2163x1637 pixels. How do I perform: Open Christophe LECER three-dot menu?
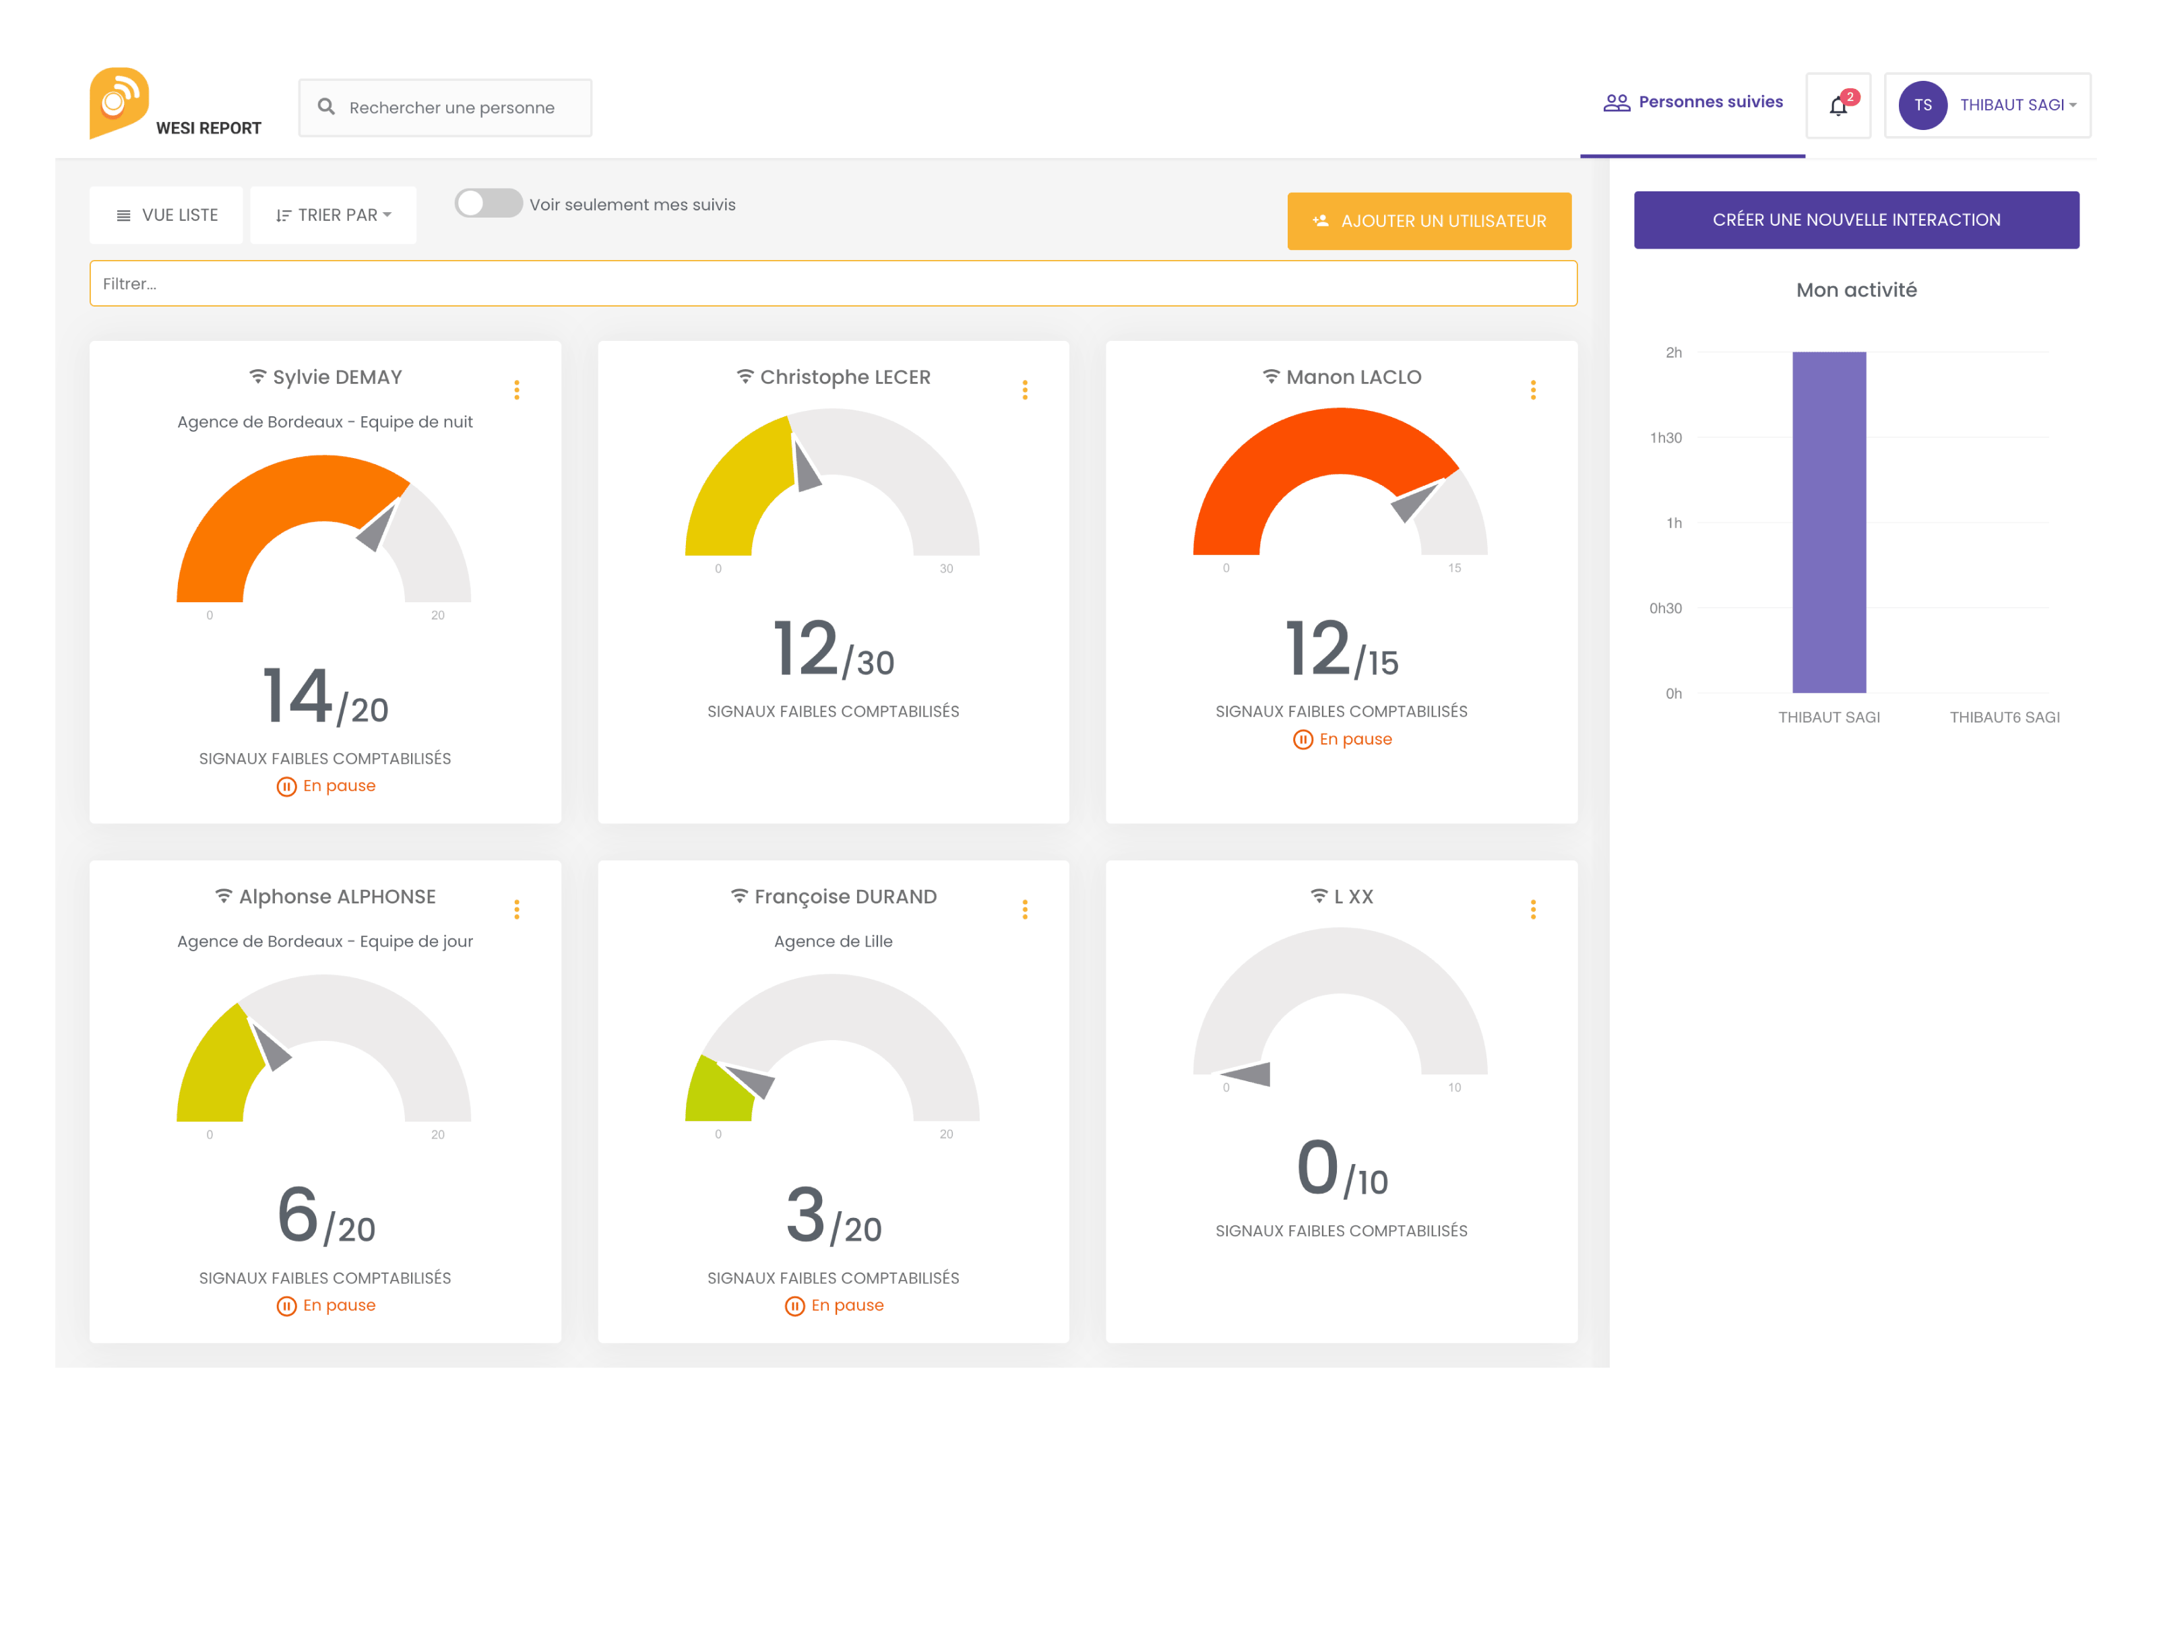[x=1025, y=390]
